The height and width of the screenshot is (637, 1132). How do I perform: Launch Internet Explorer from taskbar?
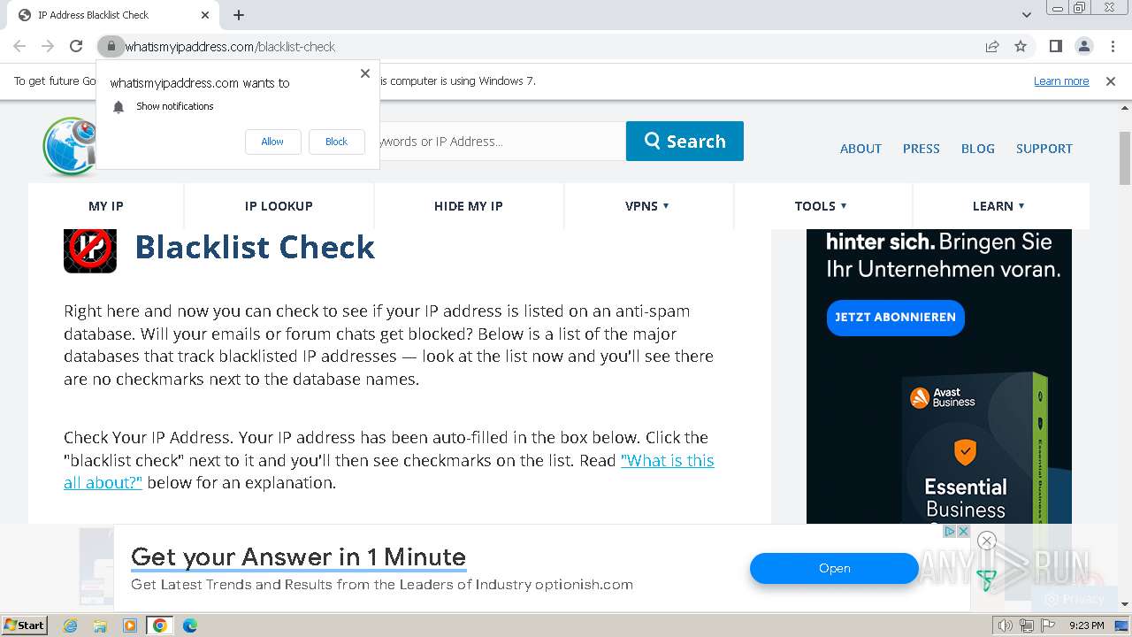[71, 625]
